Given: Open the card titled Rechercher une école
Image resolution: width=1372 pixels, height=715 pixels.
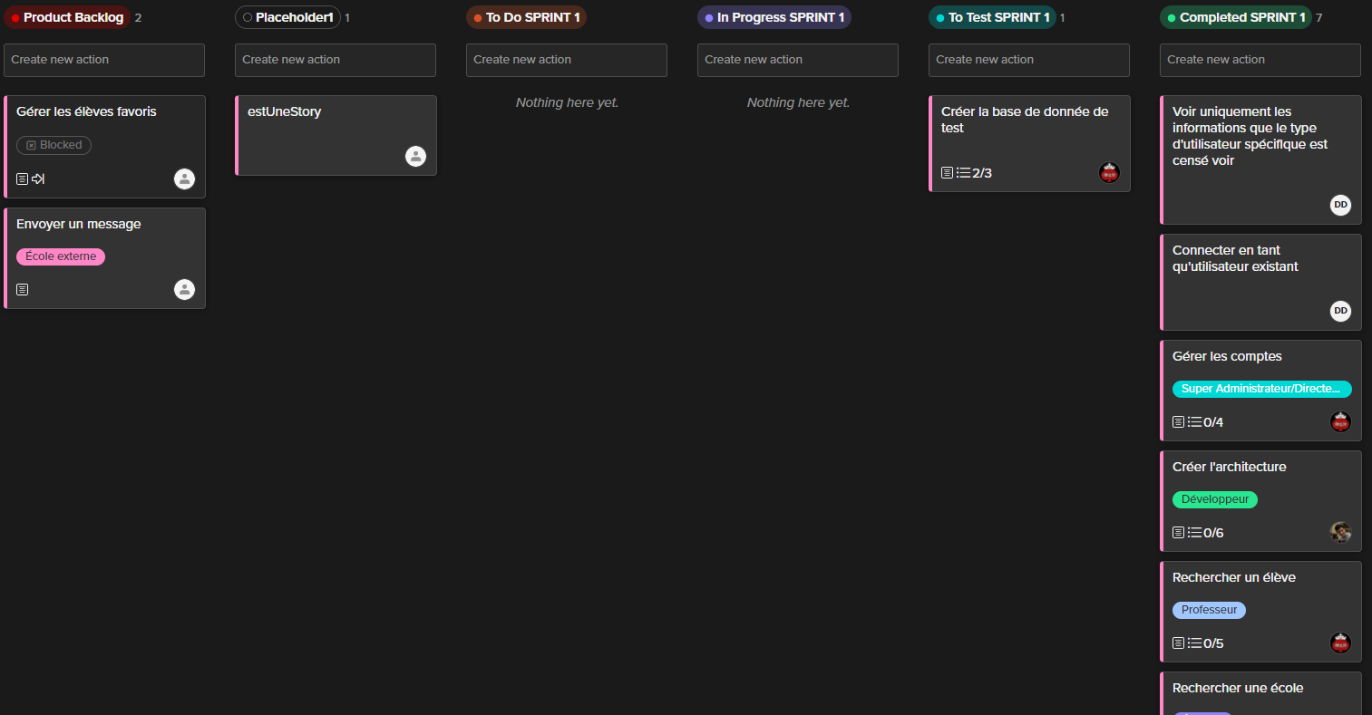Looking at the screenshot, I should [x=1260, y=693].
